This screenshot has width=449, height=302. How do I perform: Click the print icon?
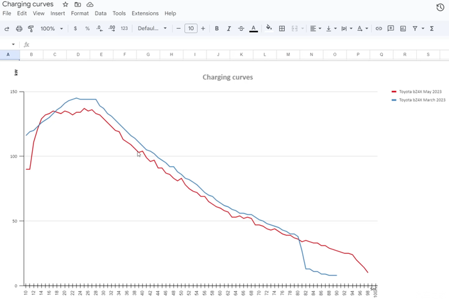tap(19, 28)
